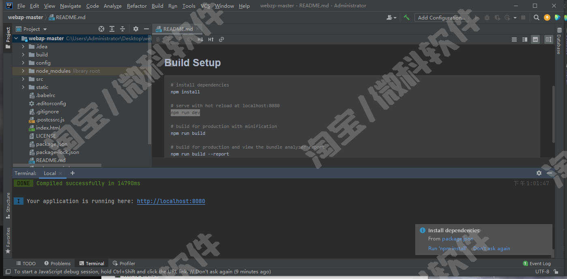Screen dimensions: 567x279
Task: Collapse the webzp-master root folder
Action: (16, 39)
